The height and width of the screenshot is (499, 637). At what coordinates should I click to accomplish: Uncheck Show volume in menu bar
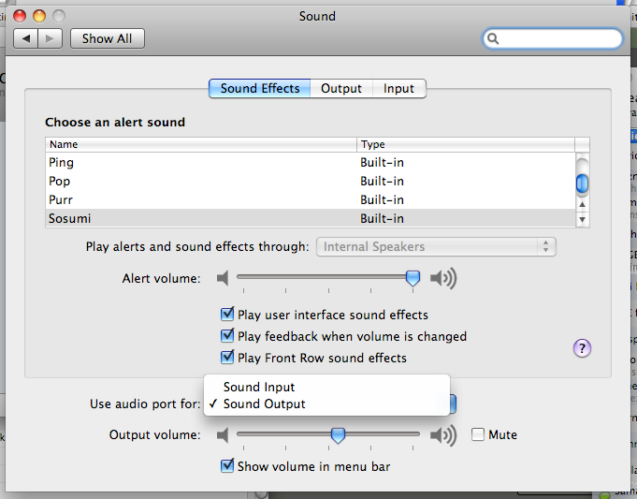coord(227,465)
